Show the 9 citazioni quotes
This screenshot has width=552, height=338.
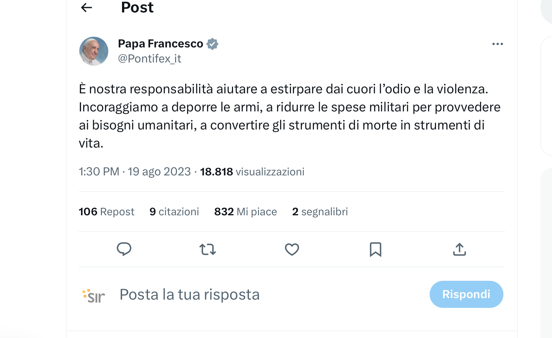click(x=174, y=212)
